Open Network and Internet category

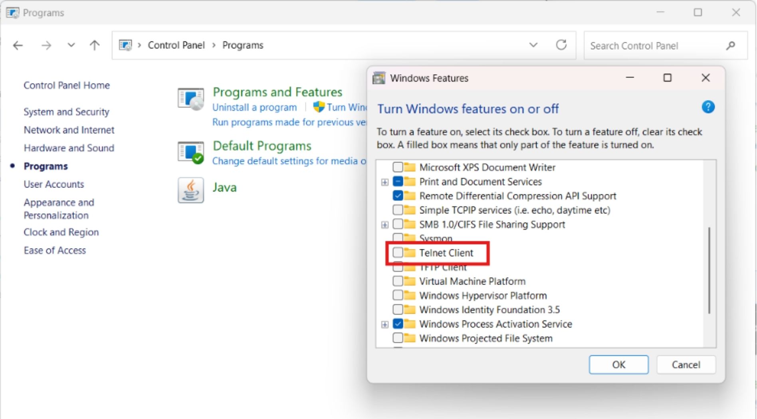click(69, 130)
